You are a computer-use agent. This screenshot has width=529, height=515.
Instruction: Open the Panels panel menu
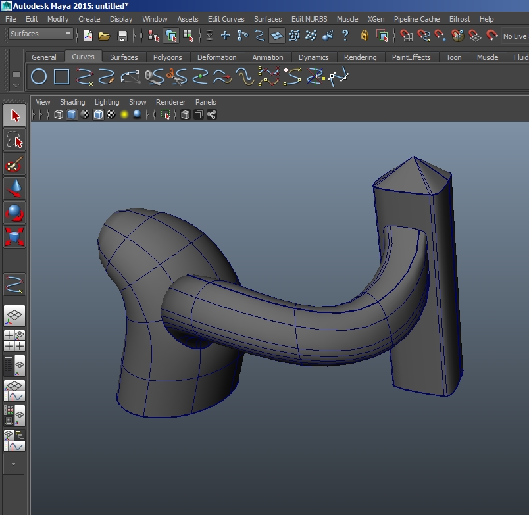pos(205,102)
